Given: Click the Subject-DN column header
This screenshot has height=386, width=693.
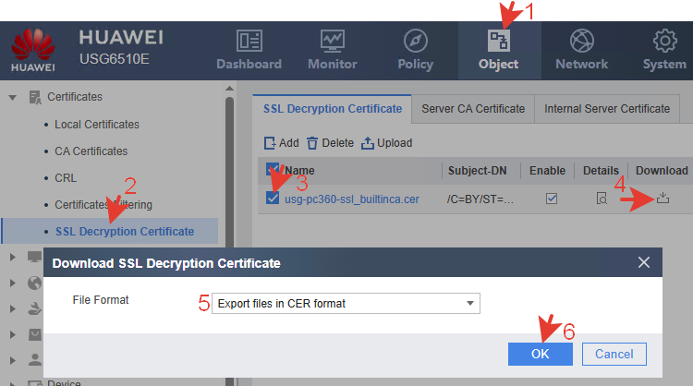Looking at the screenshot, I should coord(478,171).
